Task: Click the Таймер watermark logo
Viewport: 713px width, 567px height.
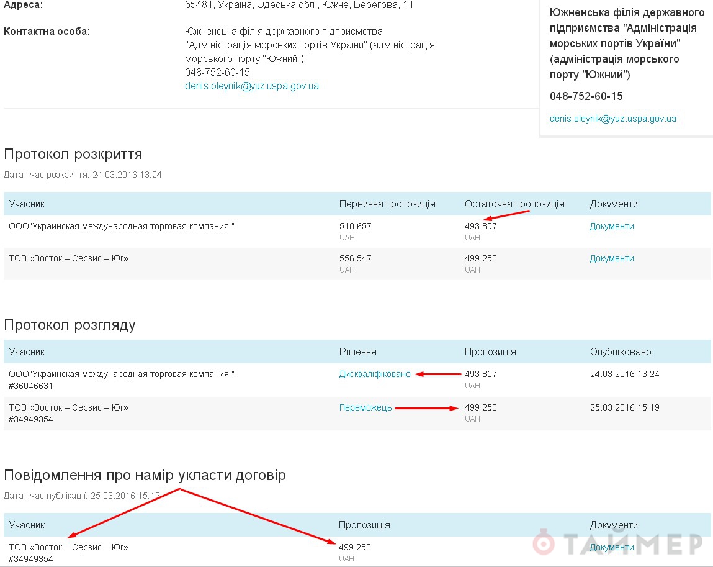Action: click(617, 543)
